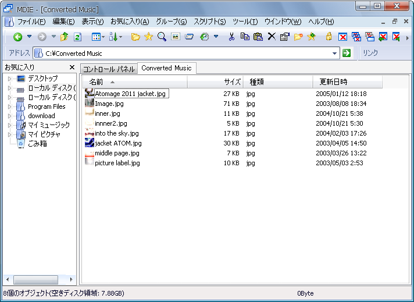Screen dimensions: 414x302
Task: Expand the Program Files tree node
Action: [9, 106]
